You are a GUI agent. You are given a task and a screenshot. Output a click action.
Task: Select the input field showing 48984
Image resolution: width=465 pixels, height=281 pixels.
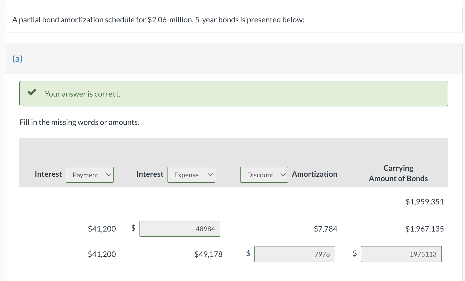180,229
